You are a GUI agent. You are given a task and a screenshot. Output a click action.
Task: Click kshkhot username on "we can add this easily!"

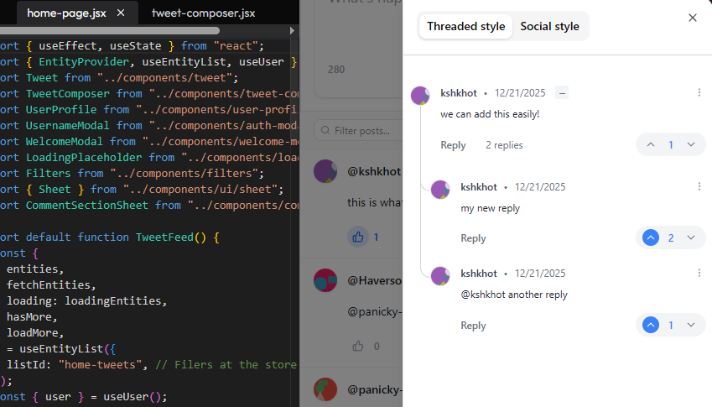point(459,93)
